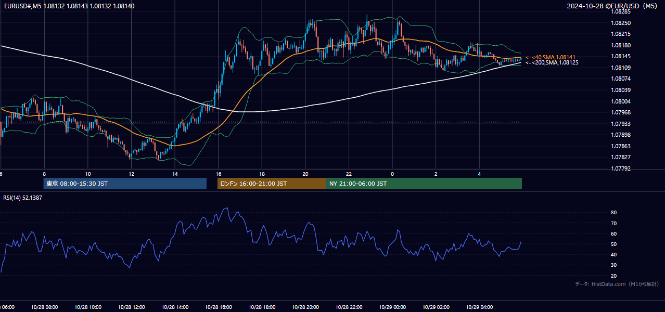Select price axis value 1.08109
665x312 pixels.
[621, 68]
